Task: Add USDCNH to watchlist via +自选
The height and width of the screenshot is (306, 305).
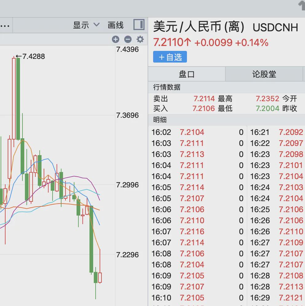Action: (170, 57)
